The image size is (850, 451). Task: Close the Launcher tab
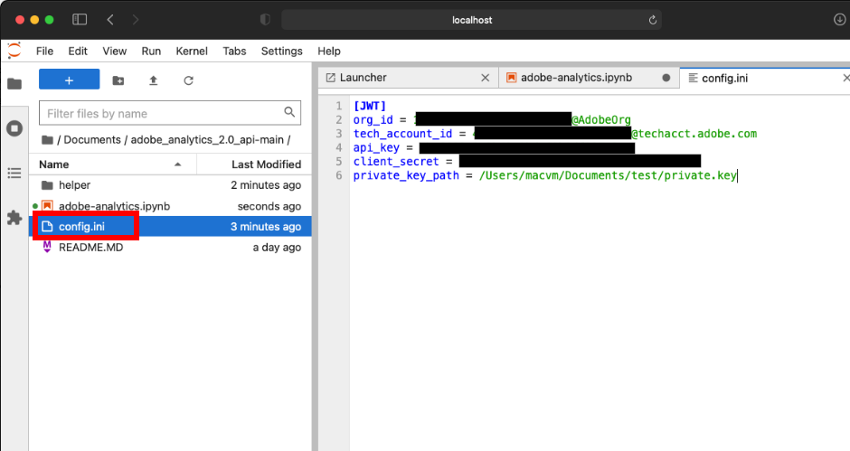[486, 78]
